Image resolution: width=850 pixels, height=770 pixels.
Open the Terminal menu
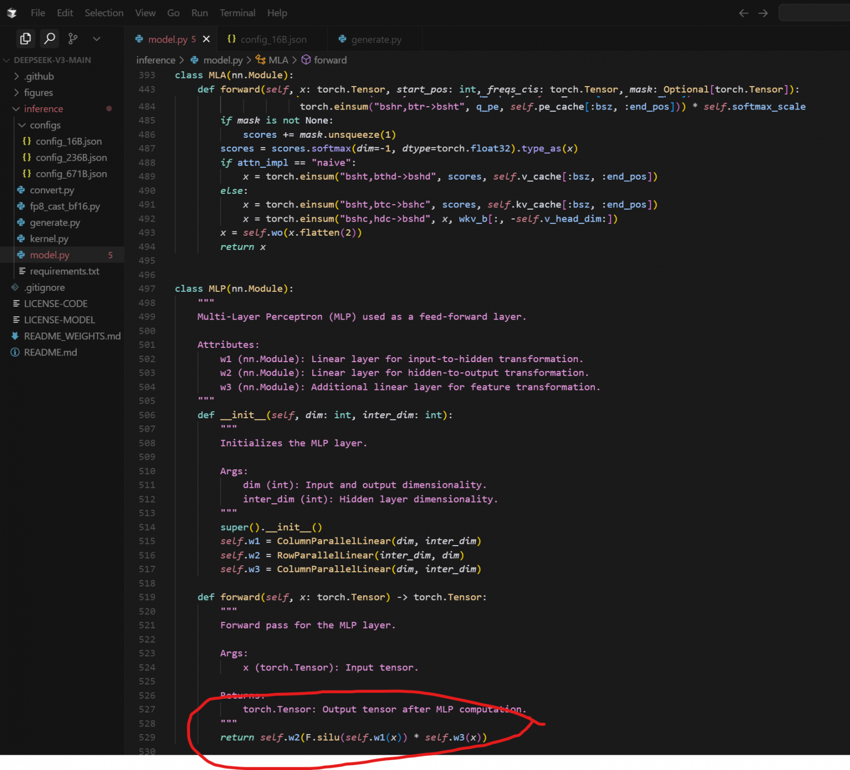(x=237, y=13)
